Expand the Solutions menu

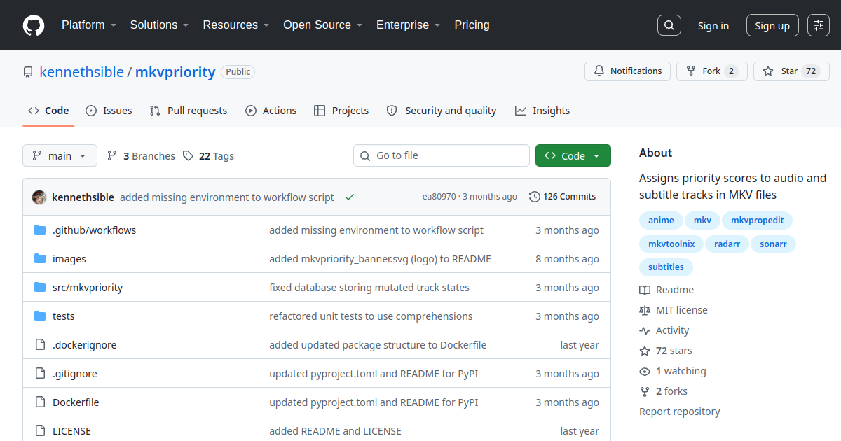(x=159, y=24)
